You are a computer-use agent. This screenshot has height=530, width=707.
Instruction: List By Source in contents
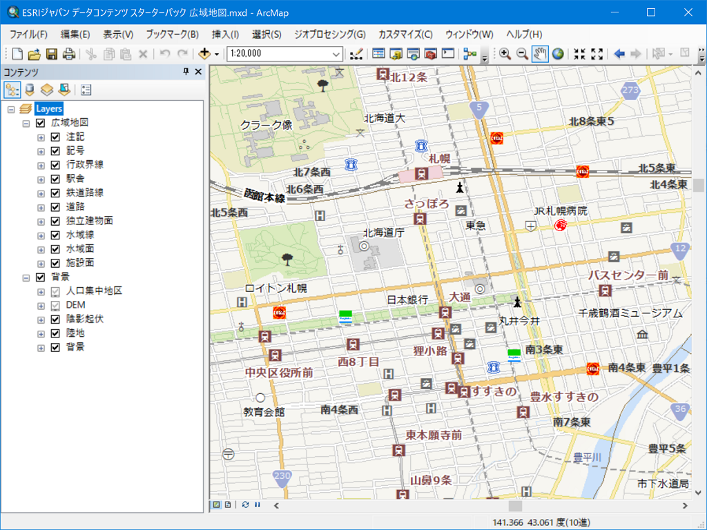pos(30,90)
